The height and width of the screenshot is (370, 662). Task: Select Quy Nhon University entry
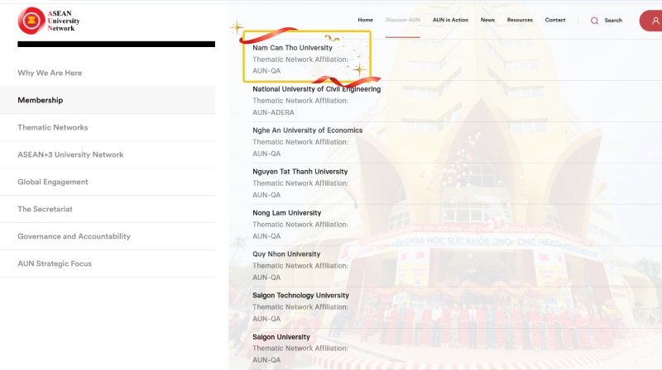[x=286, y=254]
